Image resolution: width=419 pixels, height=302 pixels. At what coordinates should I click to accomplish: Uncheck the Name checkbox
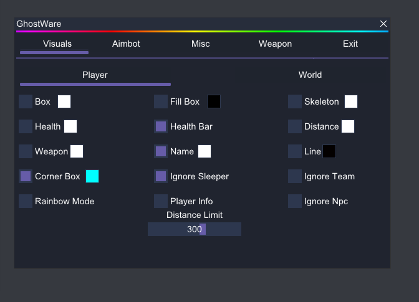[161, 151]
